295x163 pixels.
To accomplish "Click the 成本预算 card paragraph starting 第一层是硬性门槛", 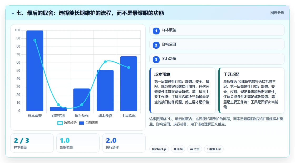I will pyautogui.click(x=182, y=92).
